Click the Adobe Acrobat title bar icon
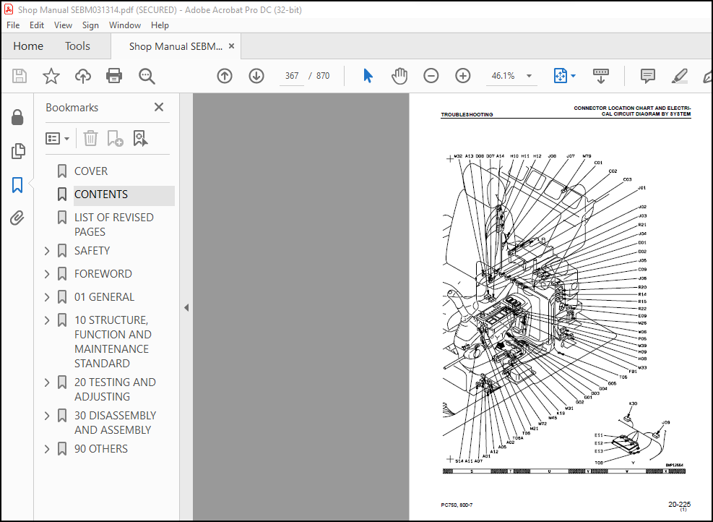713x522 pixels. point(9,9)
